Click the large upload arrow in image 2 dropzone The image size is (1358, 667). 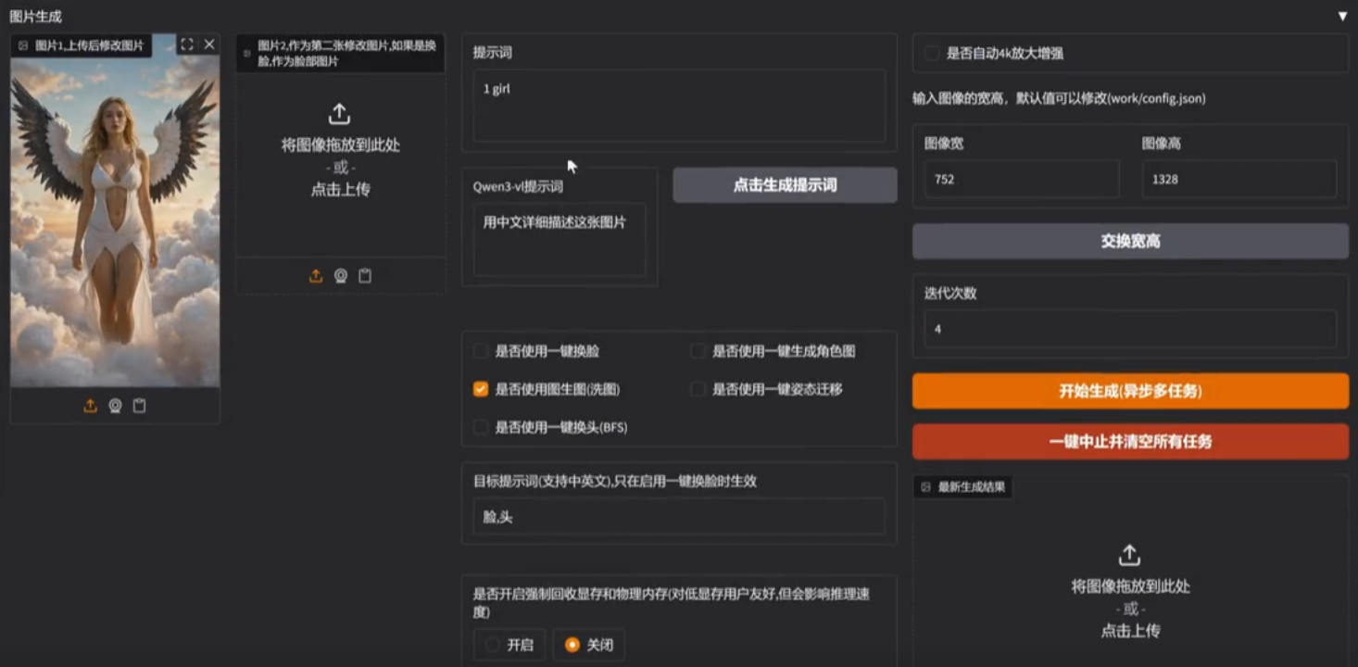tap(340, 114)
